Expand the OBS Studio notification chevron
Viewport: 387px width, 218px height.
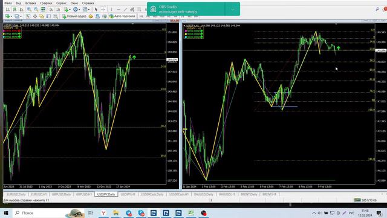232,9
